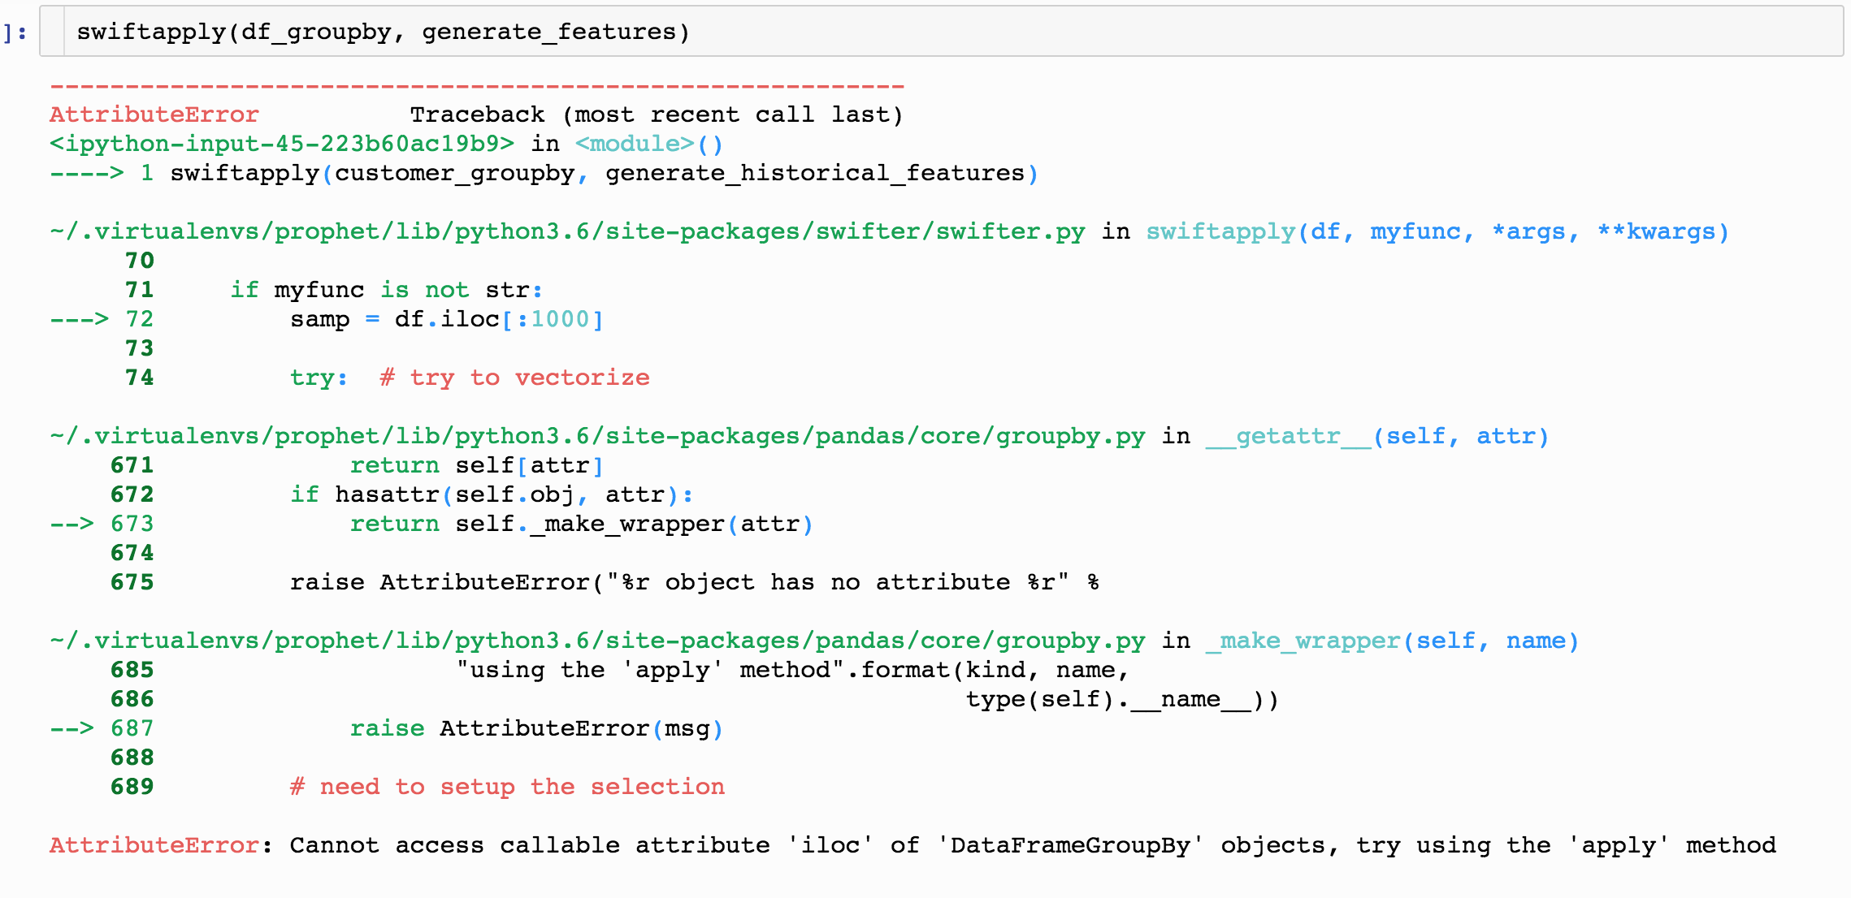Click 'generate_features' in the input cell
The width and height of the screenshot is (1851, 898).
point(549,32)
